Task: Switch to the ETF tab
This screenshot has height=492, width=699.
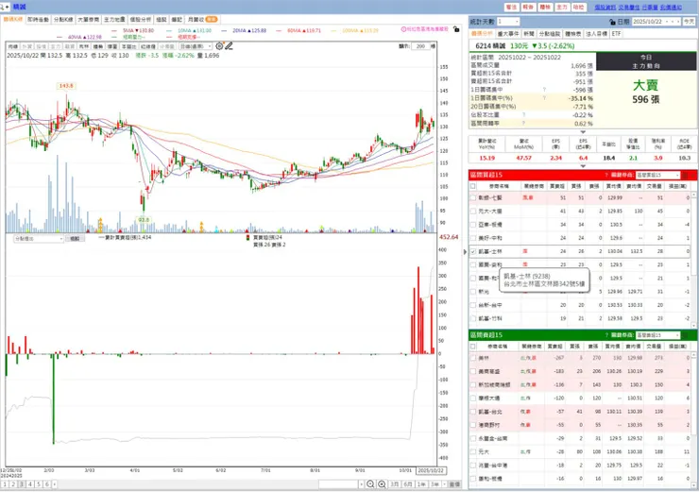Action: (616, 34)
